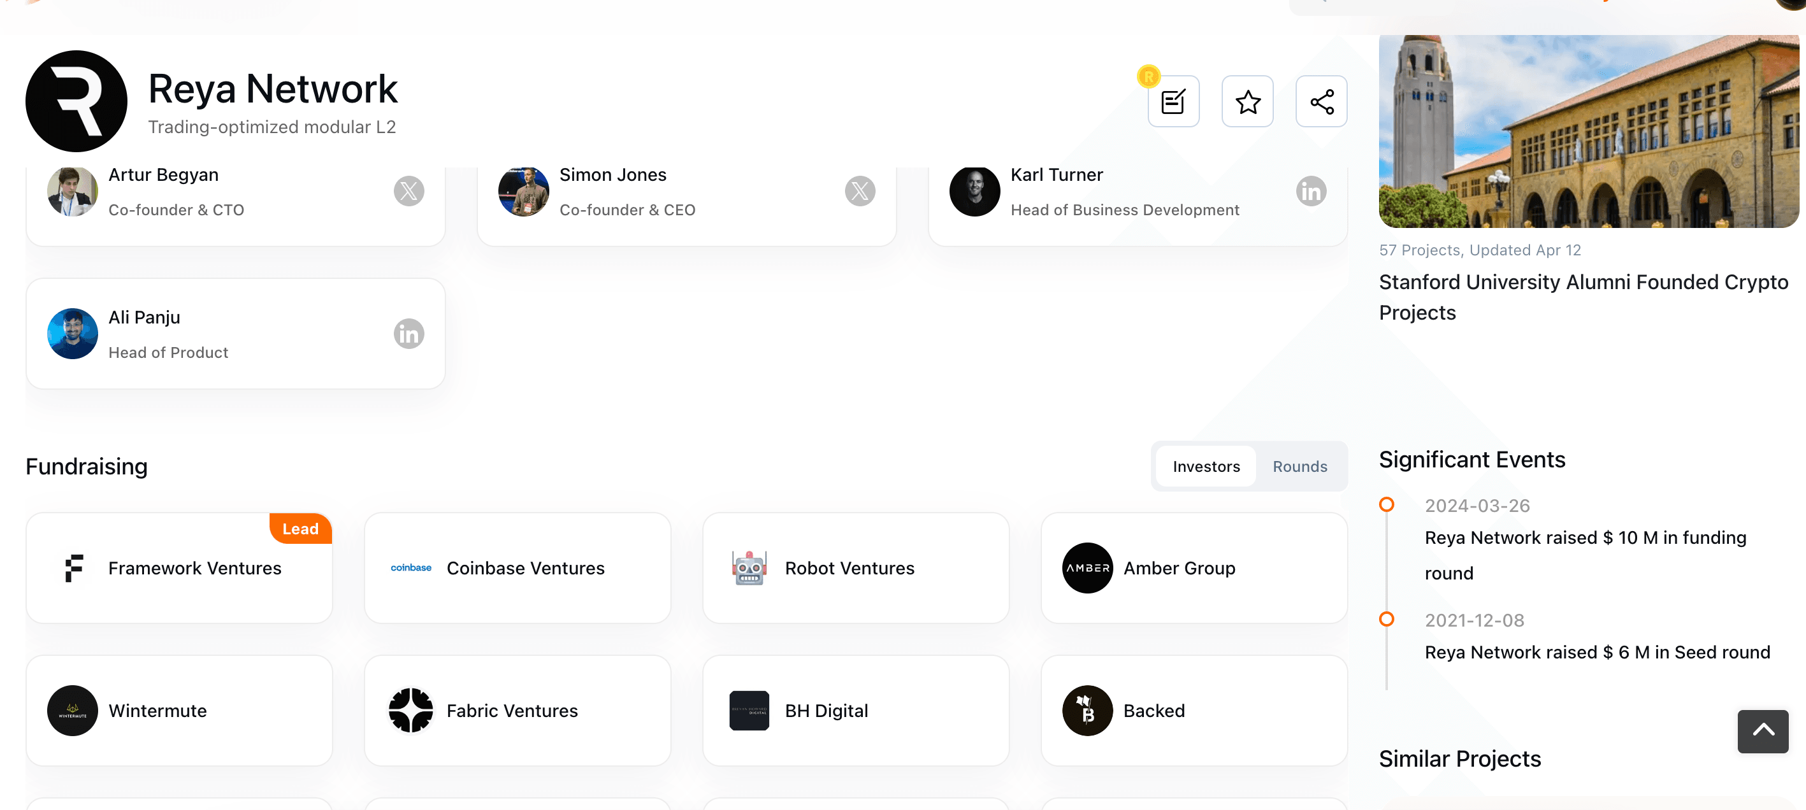Click the Artur Begyan name text
This screenshot has width=1806, height=810.
pos(163,174)
